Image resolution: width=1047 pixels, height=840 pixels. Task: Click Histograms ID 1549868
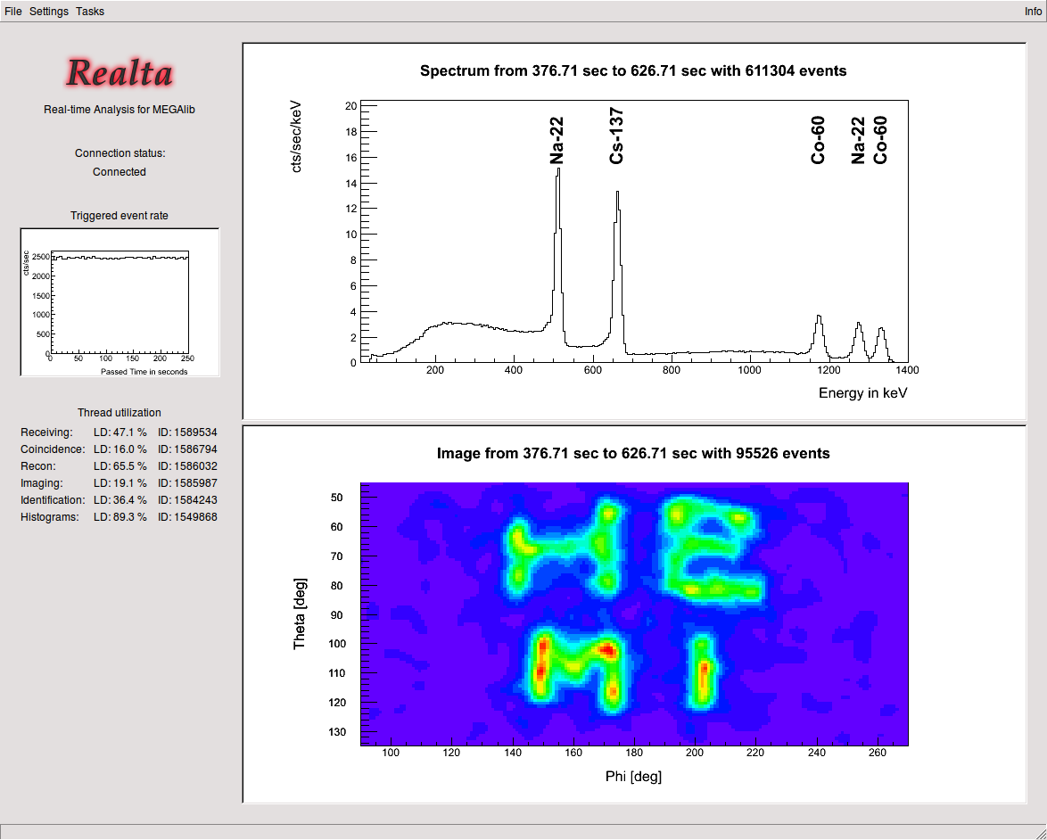pos(187,517)
